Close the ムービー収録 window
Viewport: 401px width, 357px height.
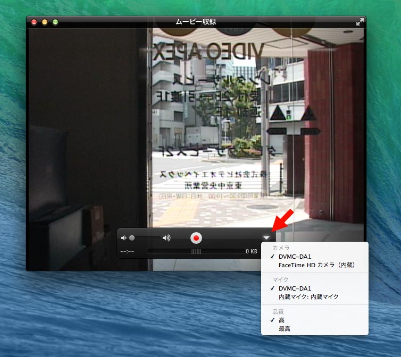tap(35, 22)
